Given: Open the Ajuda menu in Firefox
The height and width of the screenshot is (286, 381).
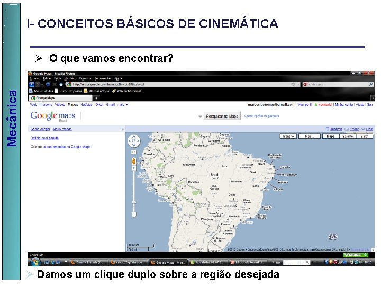Looking at the screenshot, I should [x=118, y=79].
